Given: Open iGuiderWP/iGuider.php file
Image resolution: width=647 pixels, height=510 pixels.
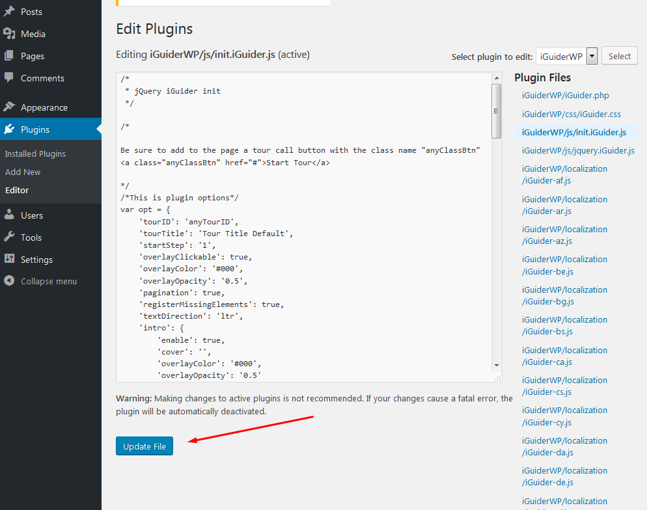Looking at the screenshot, I should point(565,96).
